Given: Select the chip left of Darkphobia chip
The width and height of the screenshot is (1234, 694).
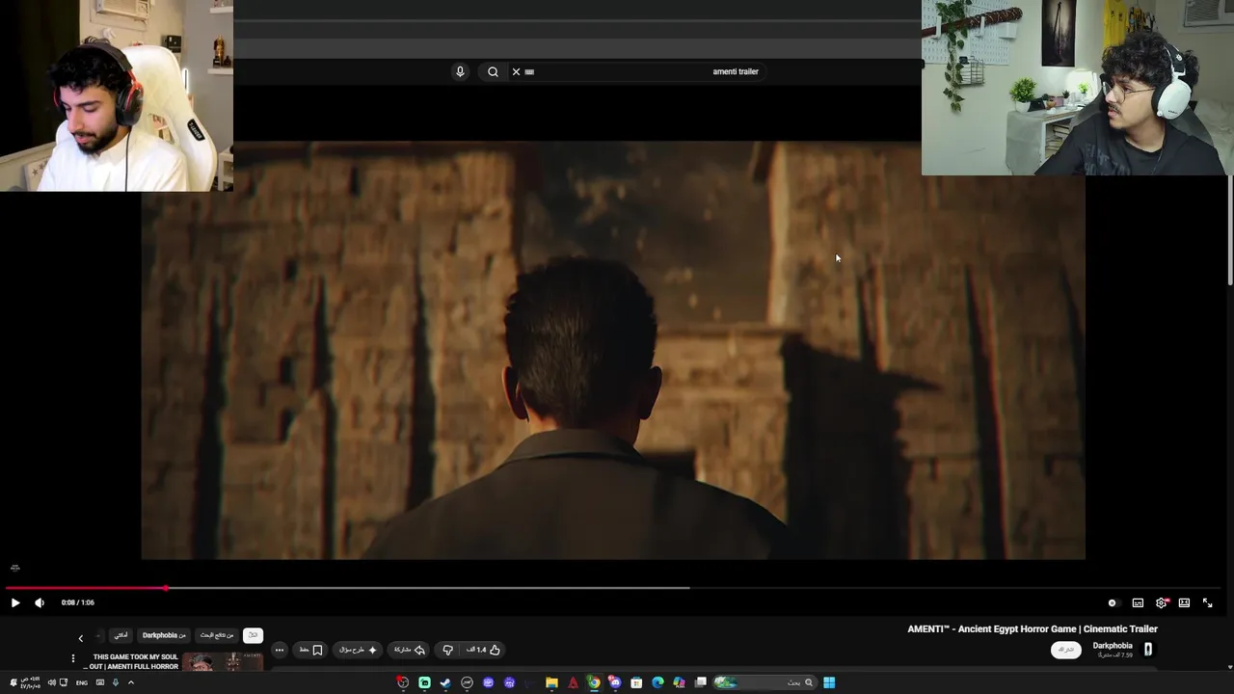Looking at the screenshot, I should click(121, 635).
